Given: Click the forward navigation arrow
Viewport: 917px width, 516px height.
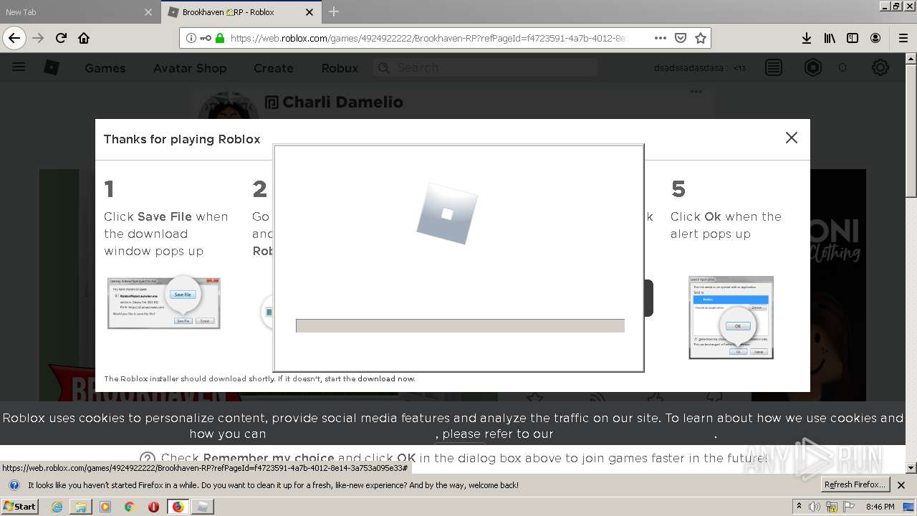Looking at the screenshot, I should pyautogui.click(x=38, y=38).
